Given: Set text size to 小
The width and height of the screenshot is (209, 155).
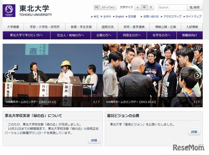Looking at the screenshot, I should pos(138,7).
